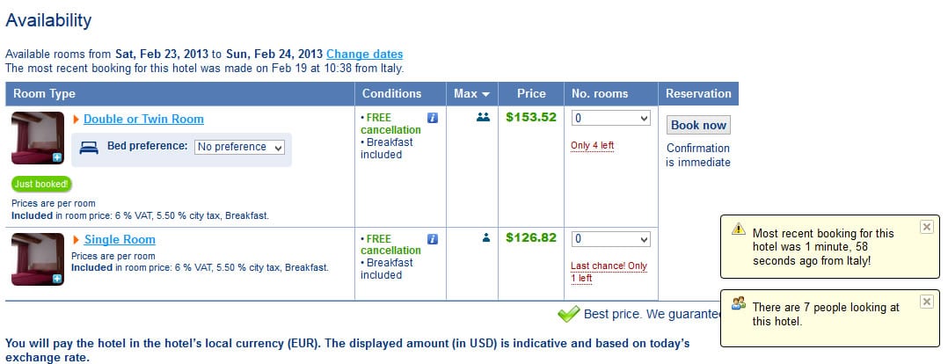
Task: Sort by the Max column header
Action: (x=471, y=94)
